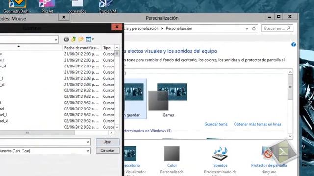Click scroll down arrow in file list
314x176 pixels.
click(117, 127)
